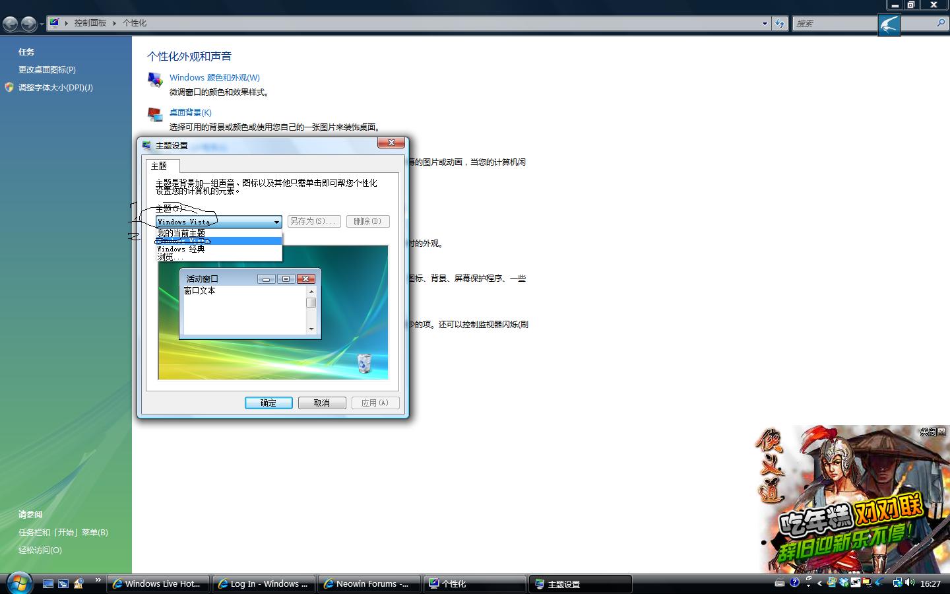Switch to the Neowin Forums taskbar window
This screenshot has height=594, width=950.
coord(368,583)
